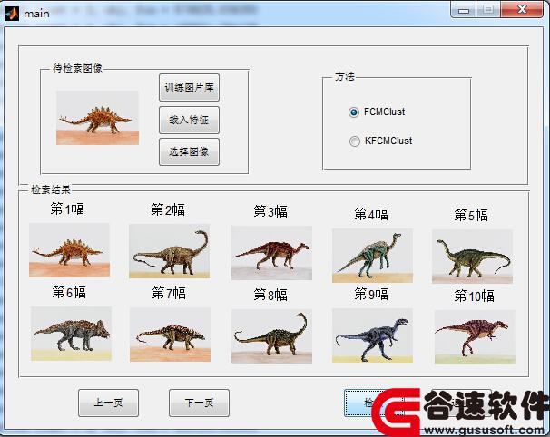This screenshot has height=437, width=550.
Task: Open result thumbnail under 第6幅
Action: point(71,334)
